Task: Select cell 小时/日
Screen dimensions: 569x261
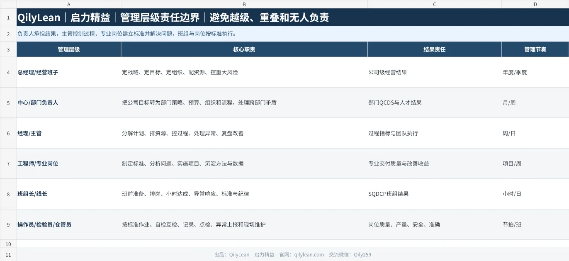Action: (x=535, y=194)
